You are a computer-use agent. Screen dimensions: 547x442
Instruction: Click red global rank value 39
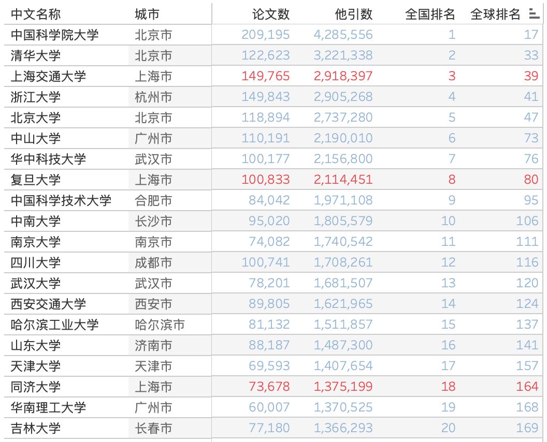pyautogui.click(x=531, y=76)
